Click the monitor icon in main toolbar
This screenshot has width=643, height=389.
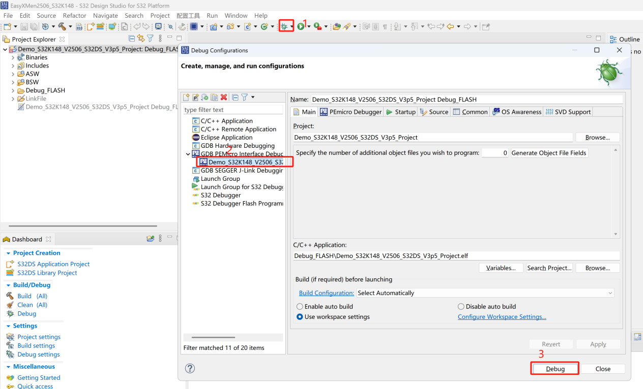tap(159, 26)
